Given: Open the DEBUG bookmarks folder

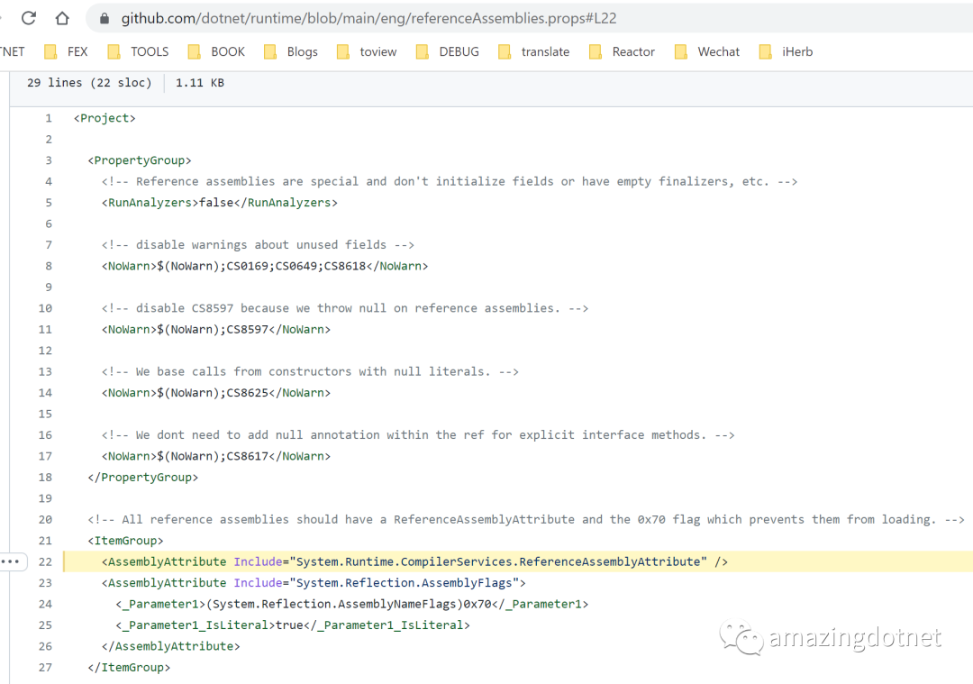Looking at the screenshot, I should [448, 51].
